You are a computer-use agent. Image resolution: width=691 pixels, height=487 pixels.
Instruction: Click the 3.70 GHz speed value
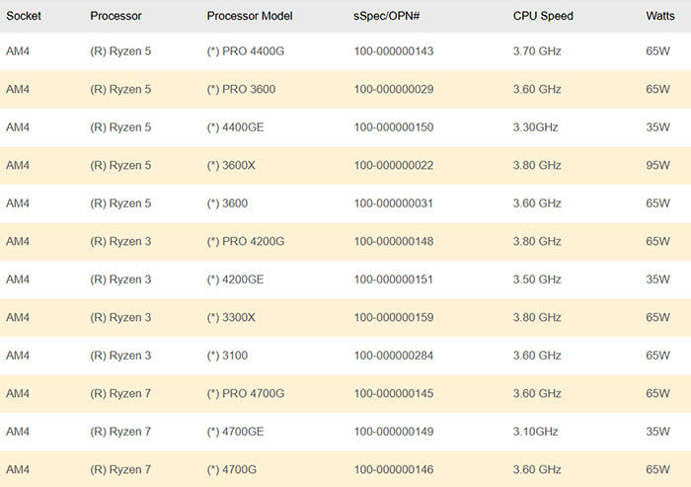[x=537, y=51]
